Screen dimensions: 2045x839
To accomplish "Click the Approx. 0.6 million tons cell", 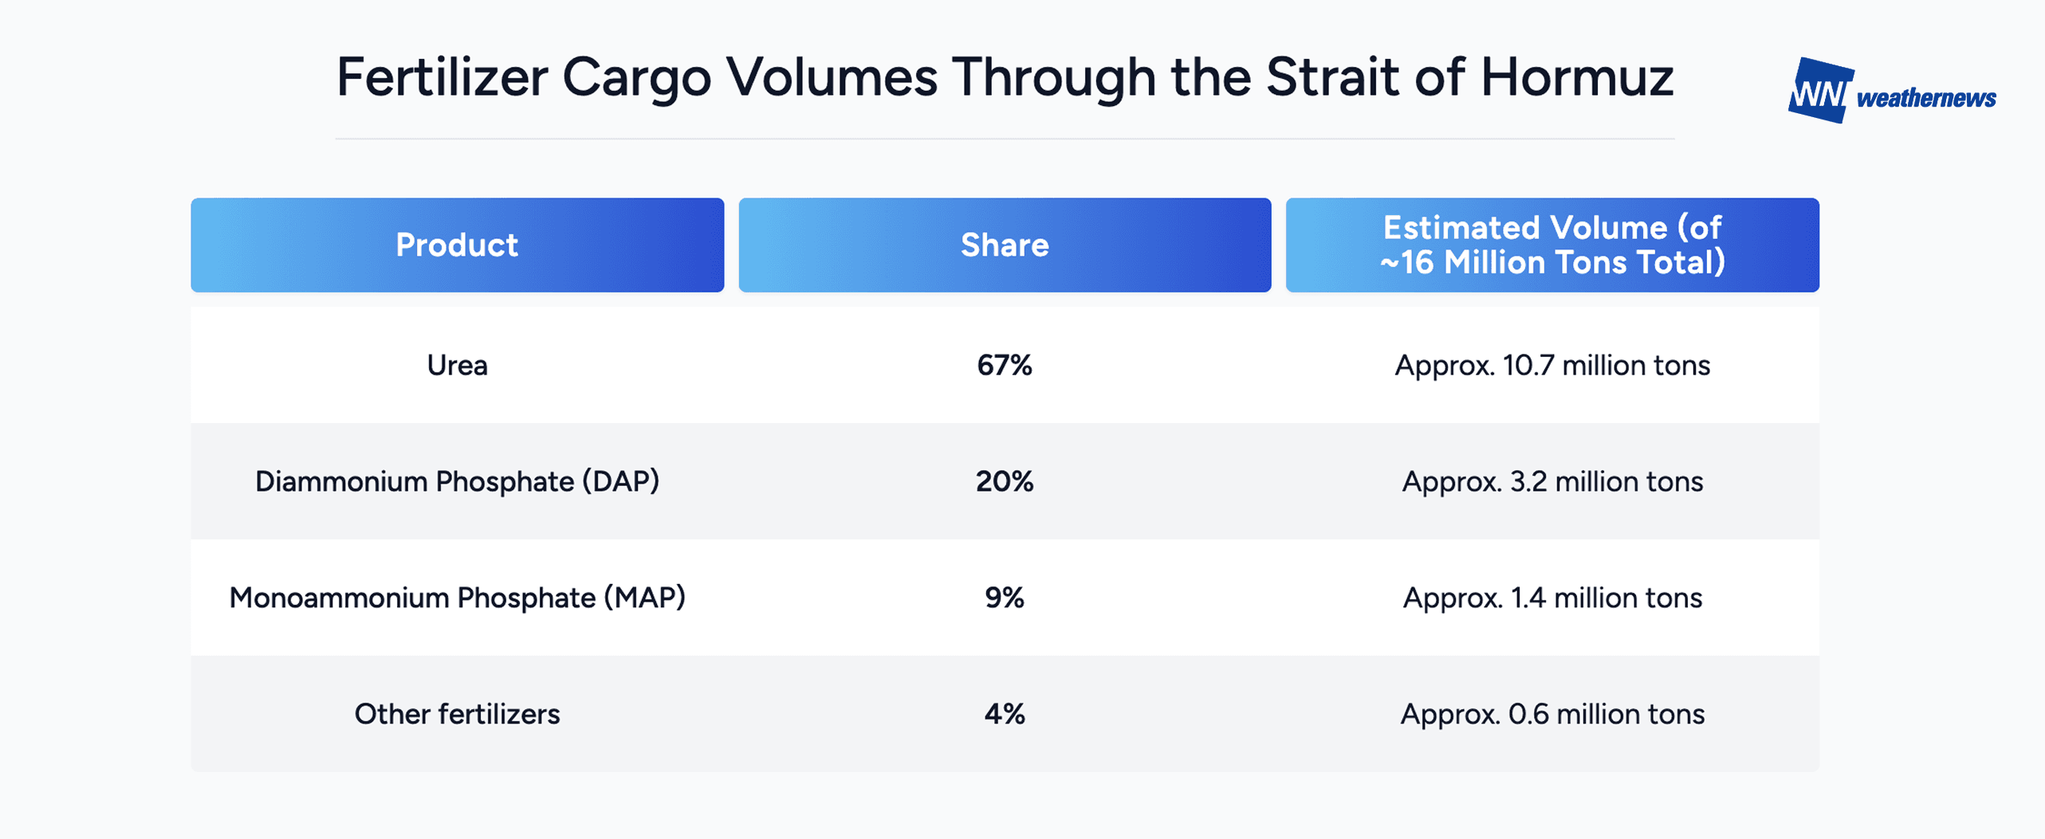I will point(1552,714).
